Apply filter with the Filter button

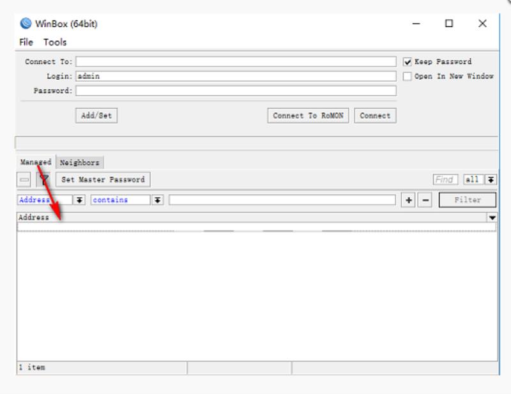coord(468,200)
